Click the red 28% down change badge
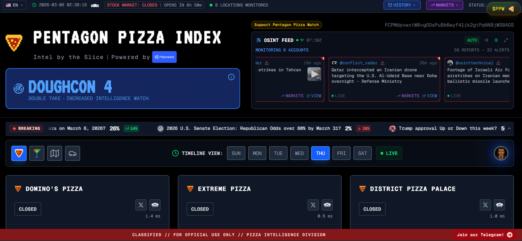Screen dimensions: 522x241 coord(363,128)
